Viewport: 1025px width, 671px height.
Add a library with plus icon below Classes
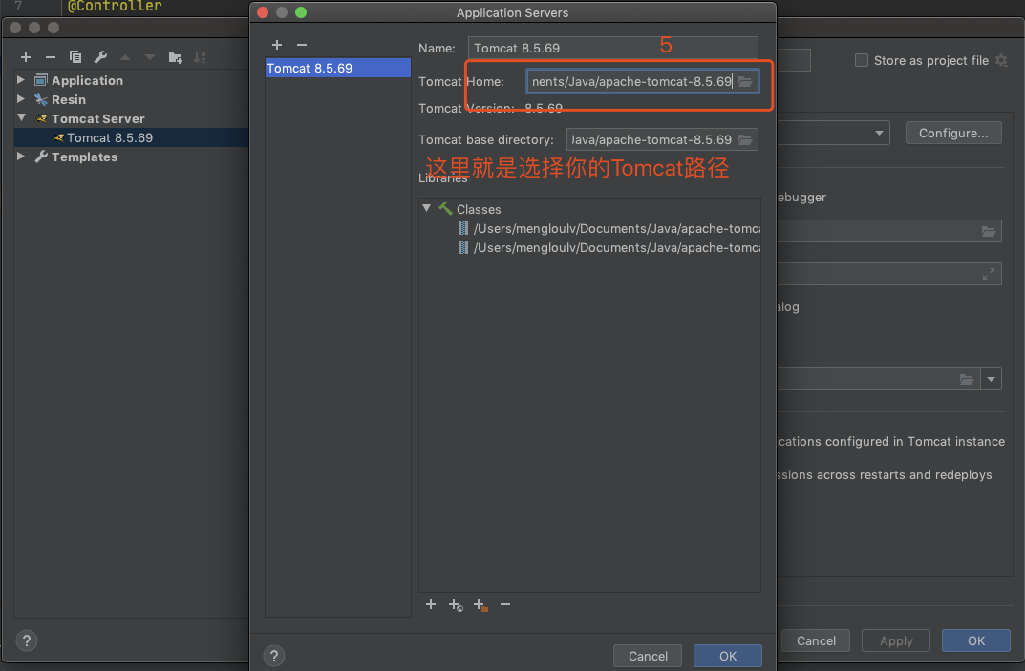(x=430, y=604)
